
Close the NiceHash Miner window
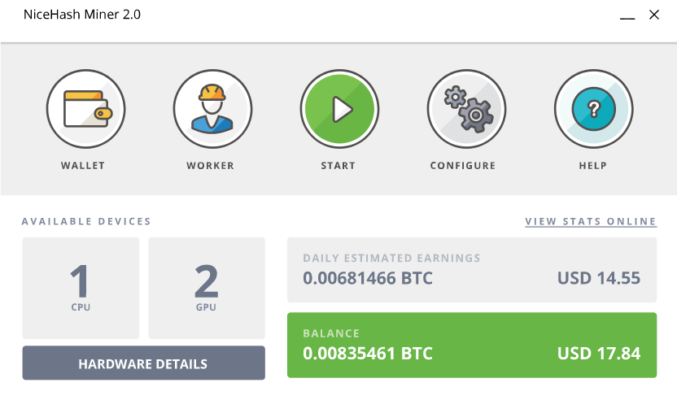click(654, 15)
